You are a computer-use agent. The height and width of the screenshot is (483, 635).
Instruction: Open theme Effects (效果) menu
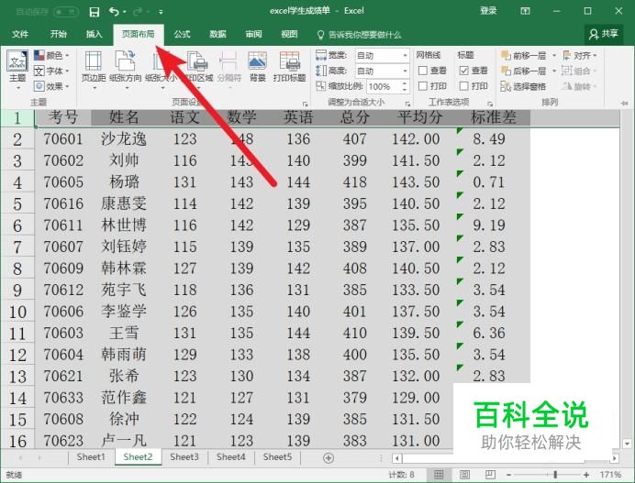coord(51,86)
